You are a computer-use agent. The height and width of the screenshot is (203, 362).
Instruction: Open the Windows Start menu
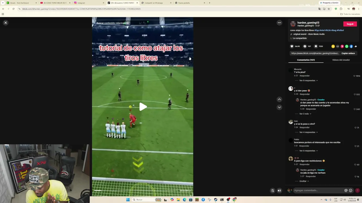coord(128,200)
